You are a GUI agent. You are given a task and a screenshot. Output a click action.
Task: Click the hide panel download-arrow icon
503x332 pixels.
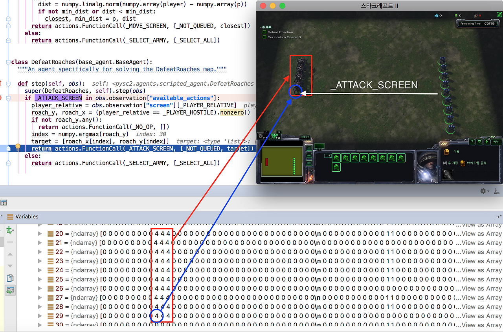[496, 191]
